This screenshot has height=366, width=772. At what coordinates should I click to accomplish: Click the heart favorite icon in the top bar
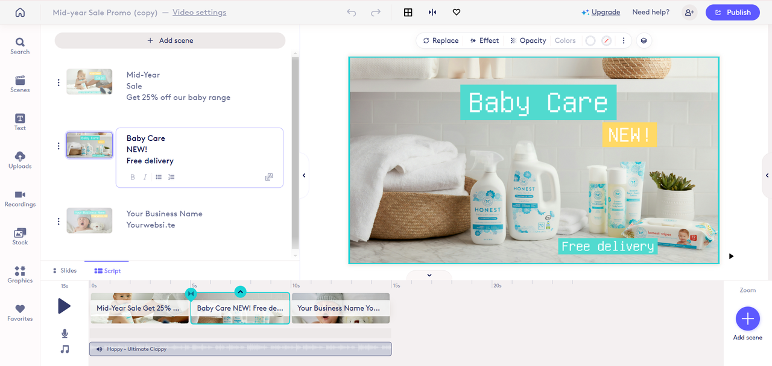457,12
